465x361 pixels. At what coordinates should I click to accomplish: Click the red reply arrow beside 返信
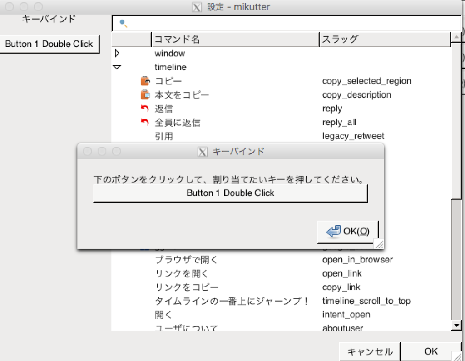pyautogui.click(x=145, y=108)
